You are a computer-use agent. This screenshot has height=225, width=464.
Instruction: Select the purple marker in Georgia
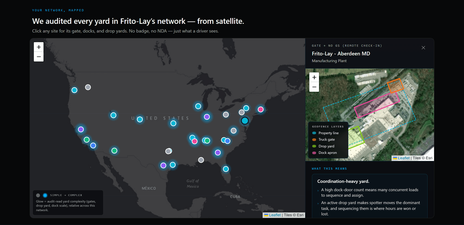coord(218,153)
